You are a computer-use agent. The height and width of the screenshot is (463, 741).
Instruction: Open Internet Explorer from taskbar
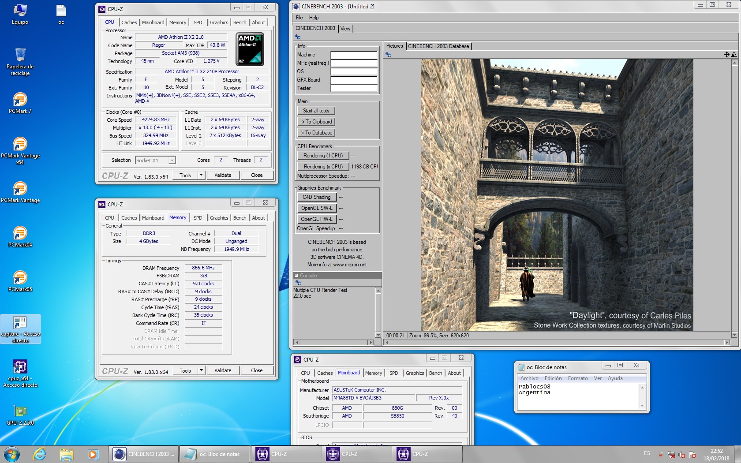40,454
